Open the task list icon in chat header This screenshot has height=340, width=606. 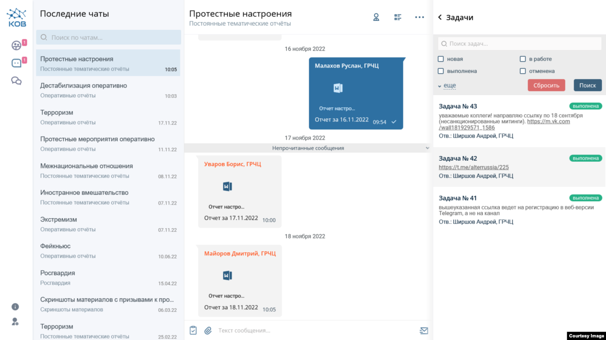pyautogui.click(x=398, y=17)
